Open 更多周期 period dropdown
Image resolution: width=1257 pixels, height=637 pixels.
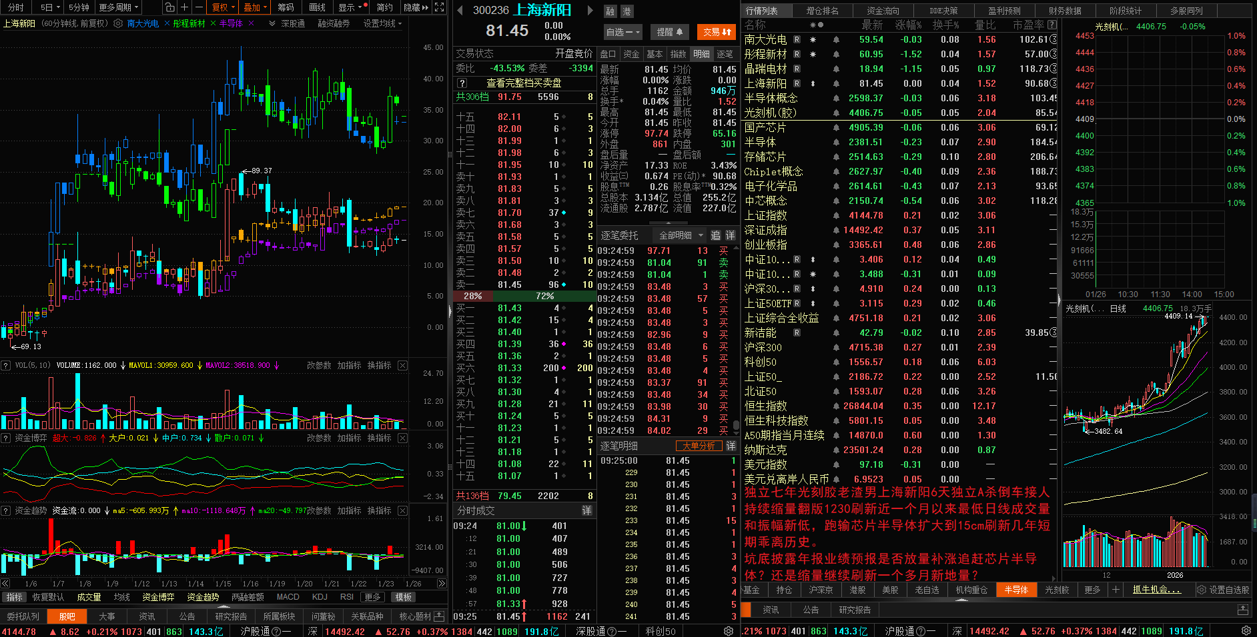[118, 7]
